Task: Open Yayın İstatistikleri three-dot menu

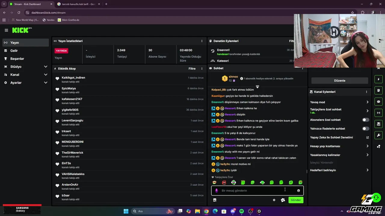Action: (202, 41)
